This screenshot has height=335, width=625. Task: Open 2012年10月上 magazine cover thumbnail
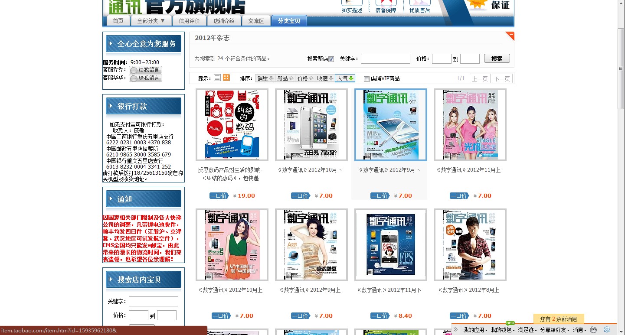click(232, 245)
